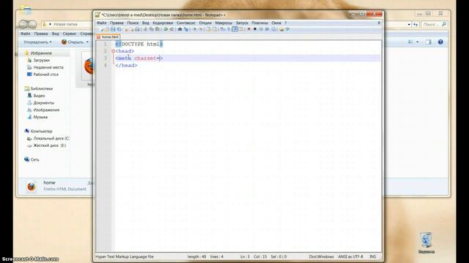The height and width of the screenshot is (263, 469).
Task: Click the Explorer search field Поиск
Action: 435,24
